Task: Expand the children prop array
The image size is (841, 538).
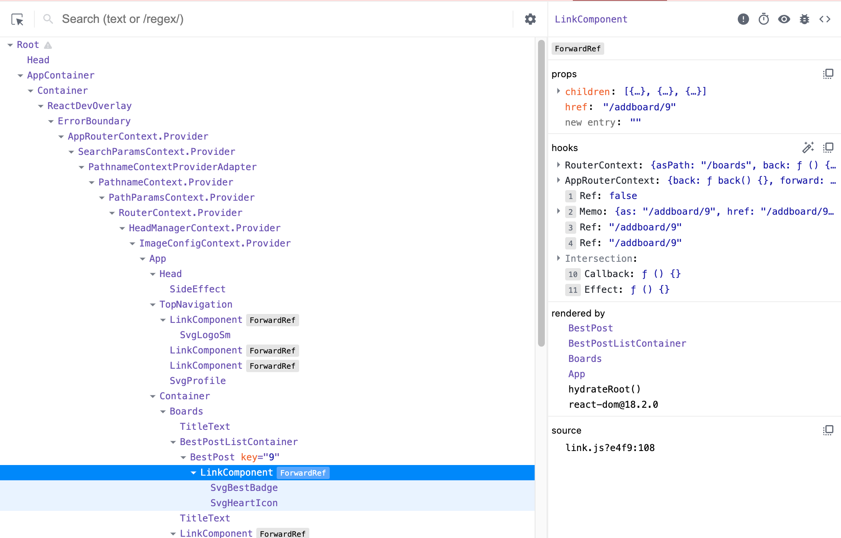Action: 558,91
